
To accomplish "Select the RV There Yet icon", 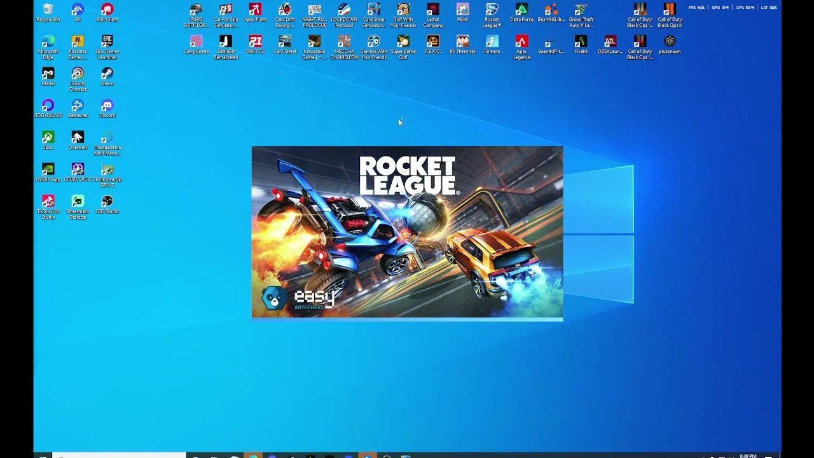I will click(x=462, y=45).
